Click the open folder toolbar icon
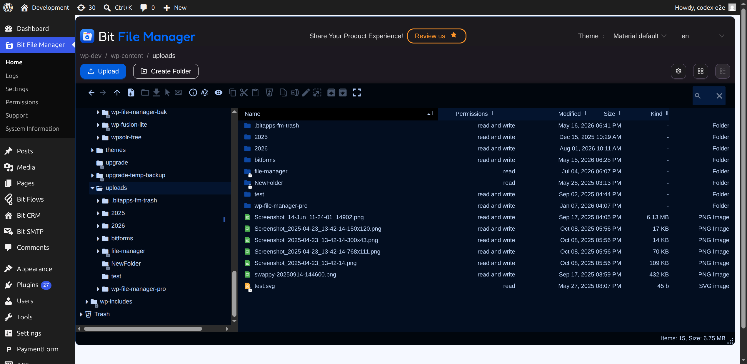 click(x=145, y=93)
